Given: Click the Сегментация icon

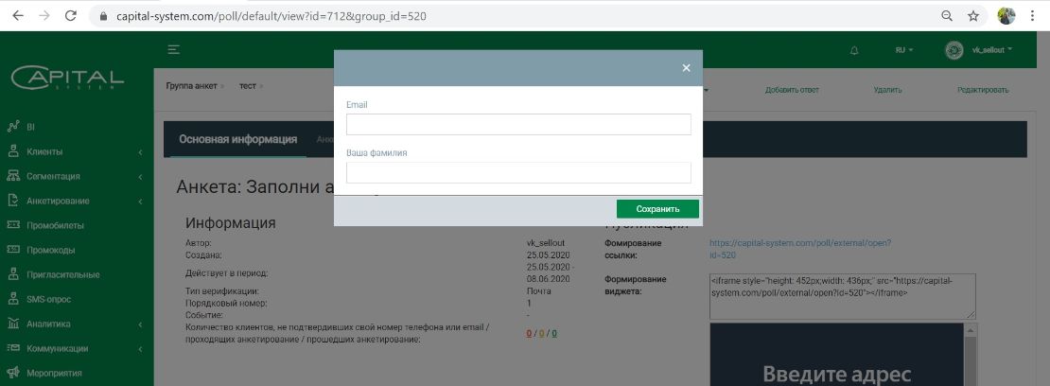Looking at the screenshot, I should click(x=12, y=176).
